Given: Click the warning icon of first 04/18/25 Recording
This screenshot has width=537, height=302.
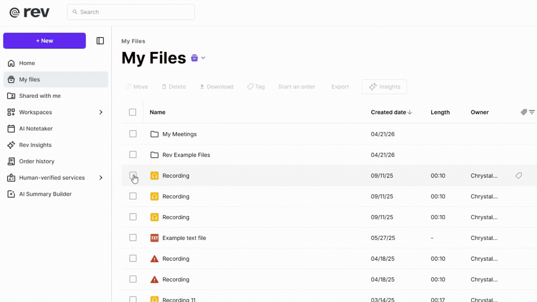Looking at the screenshot, I should click(x=154, y=259).
